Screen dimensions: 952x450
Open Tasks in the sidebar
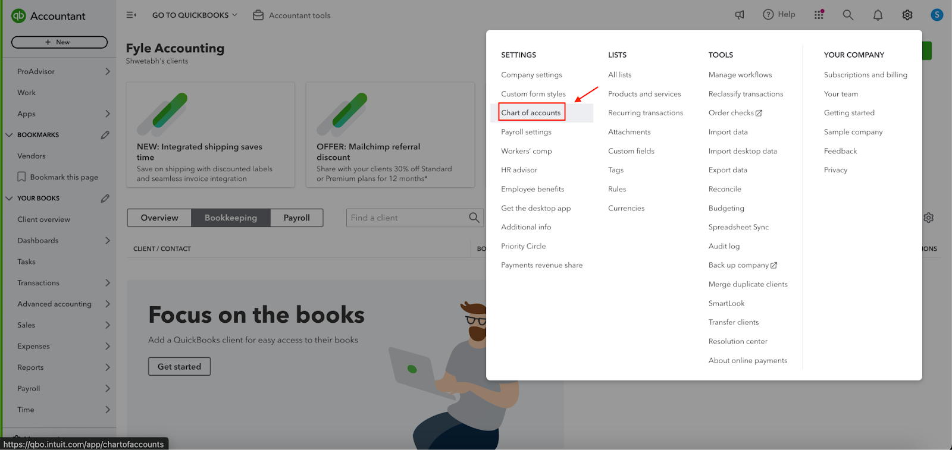(26, 262)
